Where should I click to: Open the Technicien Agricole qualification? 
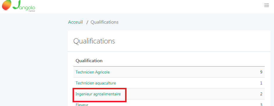point(93,72)
